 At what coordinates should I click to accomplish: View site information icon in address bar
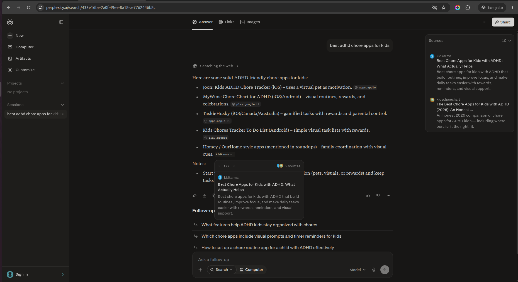click(41, 8)
